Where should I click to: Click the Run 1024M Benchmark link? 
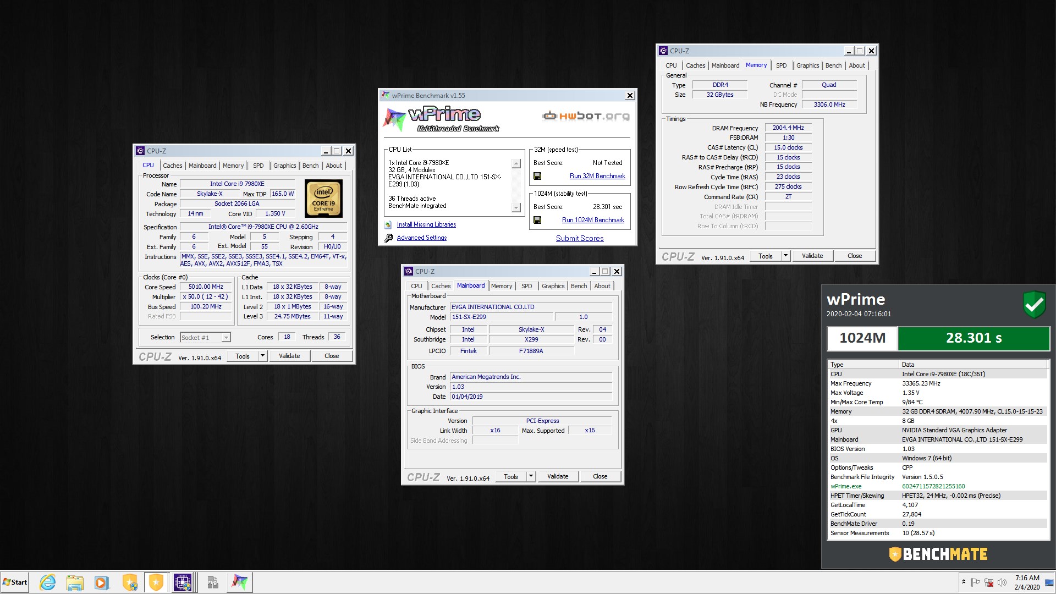593,220
